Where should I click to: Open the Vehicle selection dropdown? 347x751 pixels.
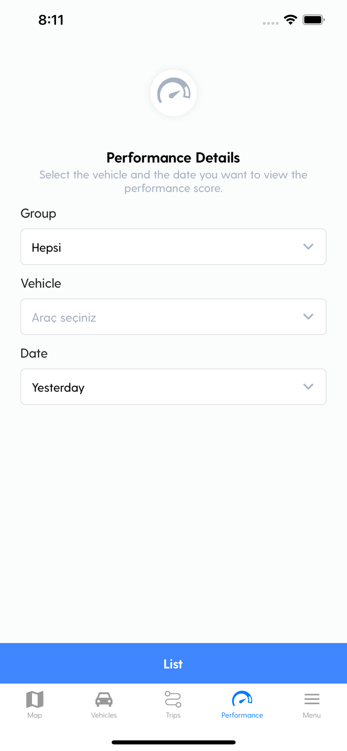point(165,317)
